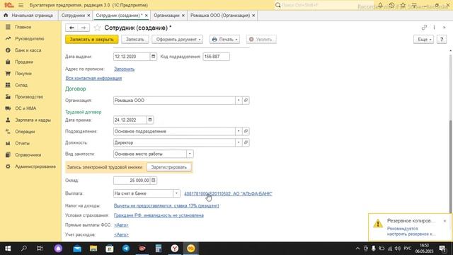Open help with the question mark button
The height and width of the screenshot is (255, 453).
(442, 40)
